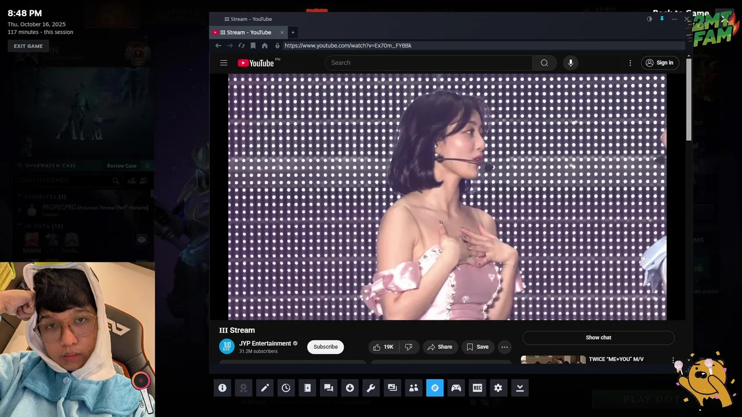Screen dimensions: 742x417
Task: Click the padlock site security icon
Action: click(x=277, y=45)
